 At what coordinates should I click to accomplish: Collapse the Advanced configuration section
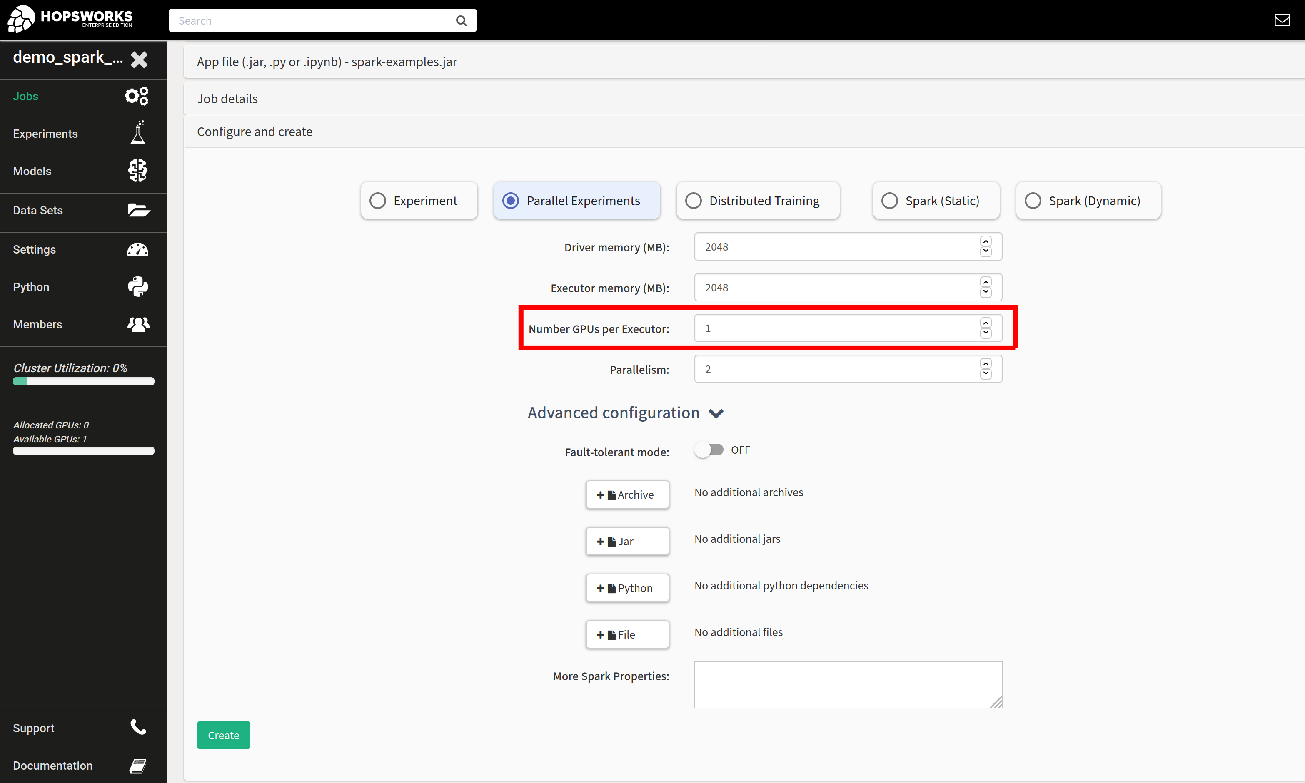716,413
